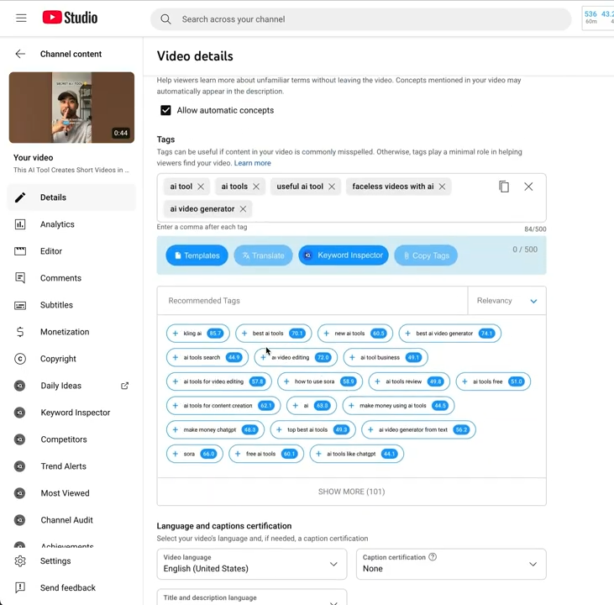Open the Caption certification dropdown
Screen dimensions: 614x605
451,564
